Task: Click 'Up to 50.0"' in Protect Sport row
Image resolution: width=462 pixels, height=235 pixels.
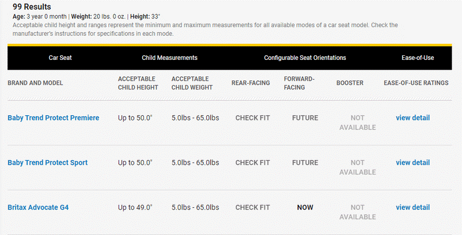Action: coord(135,162)
